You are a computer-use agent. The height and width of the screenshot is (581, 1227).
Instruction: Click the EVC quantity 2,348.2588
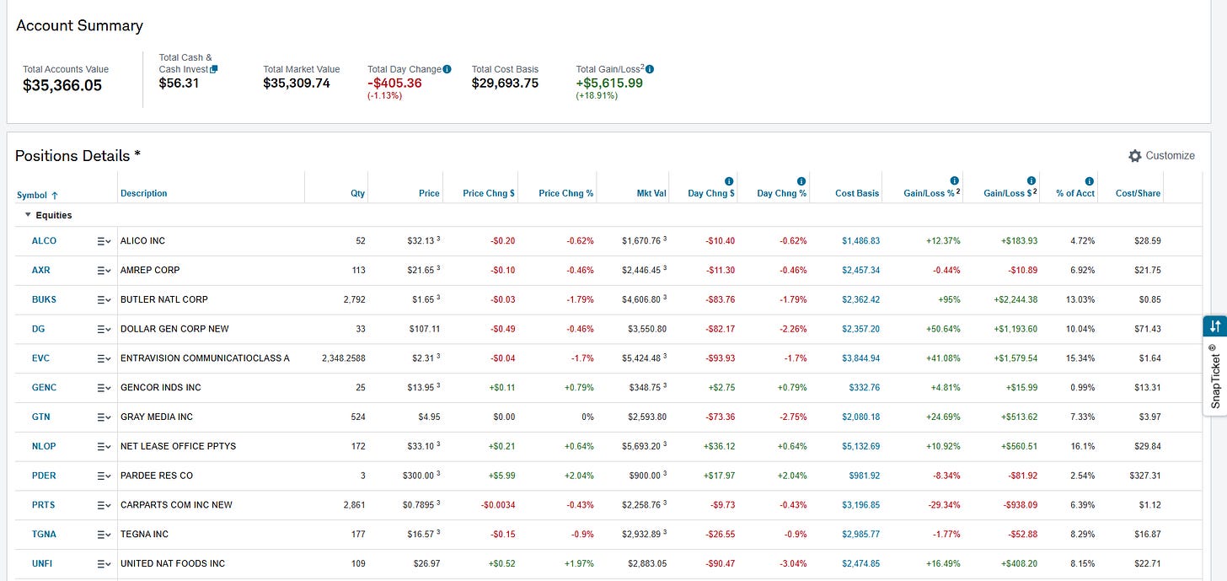click(x=344, y=358)
